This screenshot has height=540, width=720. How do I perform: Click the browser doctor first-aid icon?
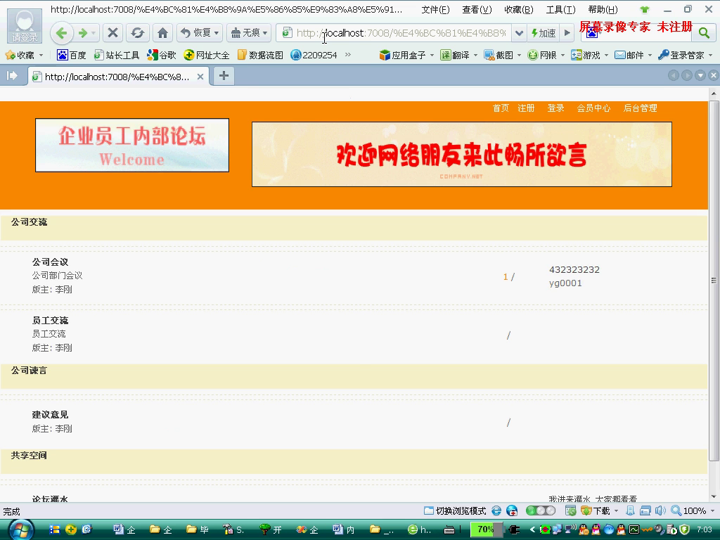pyautogui.click(x=512, y=510)
